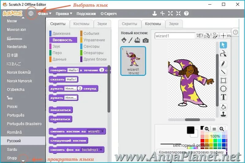Choose the Grow sprite tool

pos(170,13)
